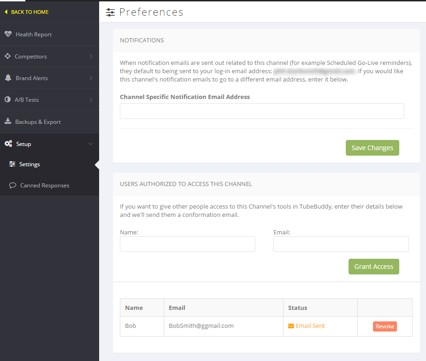The width and height of the screenshot is (426, 361).
Task: Click the envelope icon beside Email Sent
Action: [x=291, y=326]
